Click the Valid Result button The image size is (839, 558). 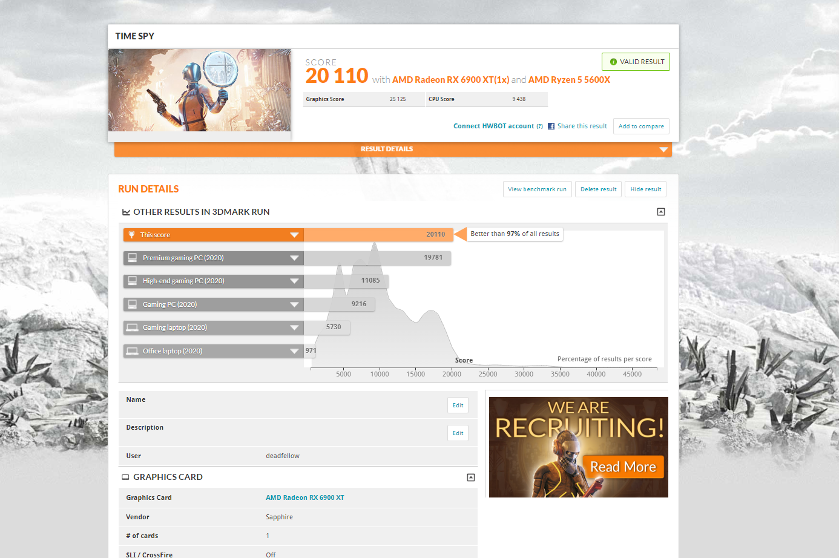pos(636,62)
